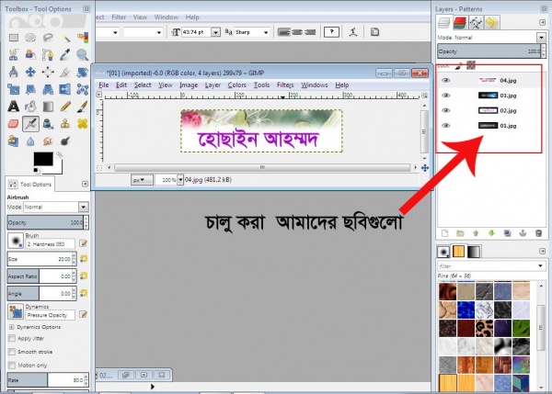The height and width of the screenshot is (394, 552).
Task: Select the Free Select lasso tool
Action: [x=48, y=38]
